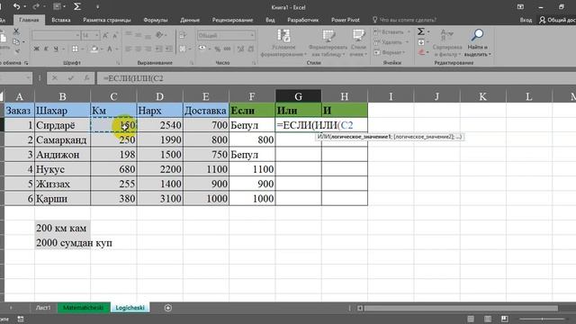The width and height of the screenshot is (576, 324).
Task: Click the Вход sign-in link
Action: 526,20
